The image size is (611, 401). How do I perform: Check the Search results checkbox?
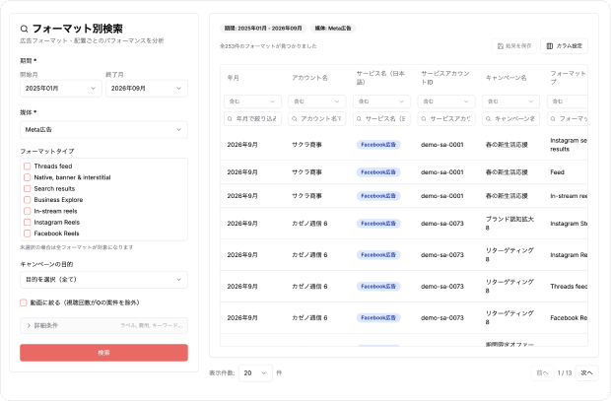[x=28, y=188]
